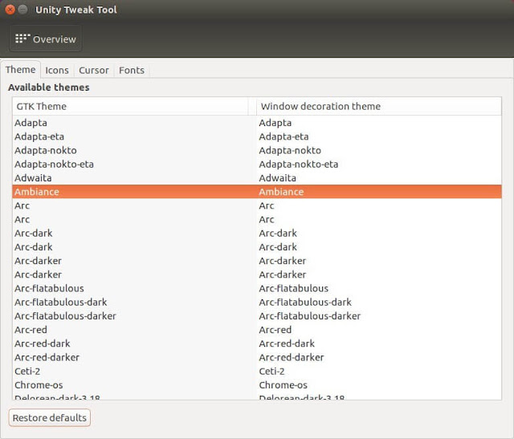Select Arc-red under Window decoration theme
Viewport: 514px width, 439px height.
pos(275,330)
